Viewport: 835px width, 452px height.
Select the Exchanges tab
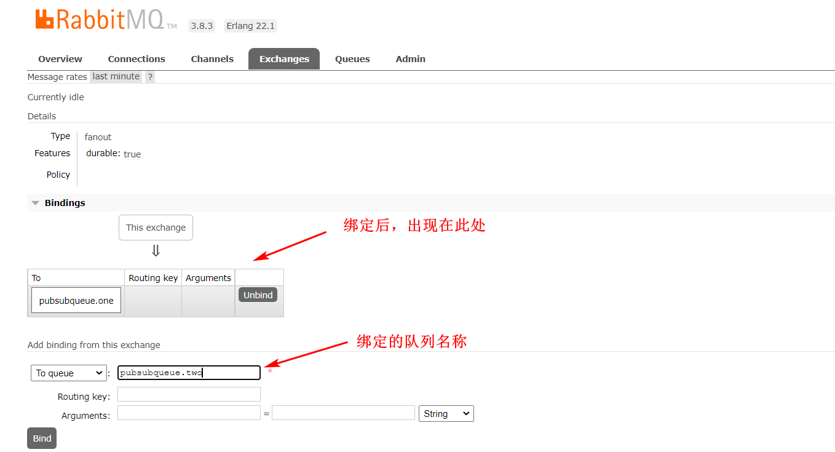(284, 59)
